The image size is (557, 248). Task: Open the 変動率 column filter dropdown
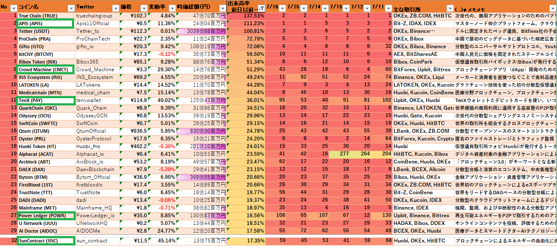(x=171, y=8)
